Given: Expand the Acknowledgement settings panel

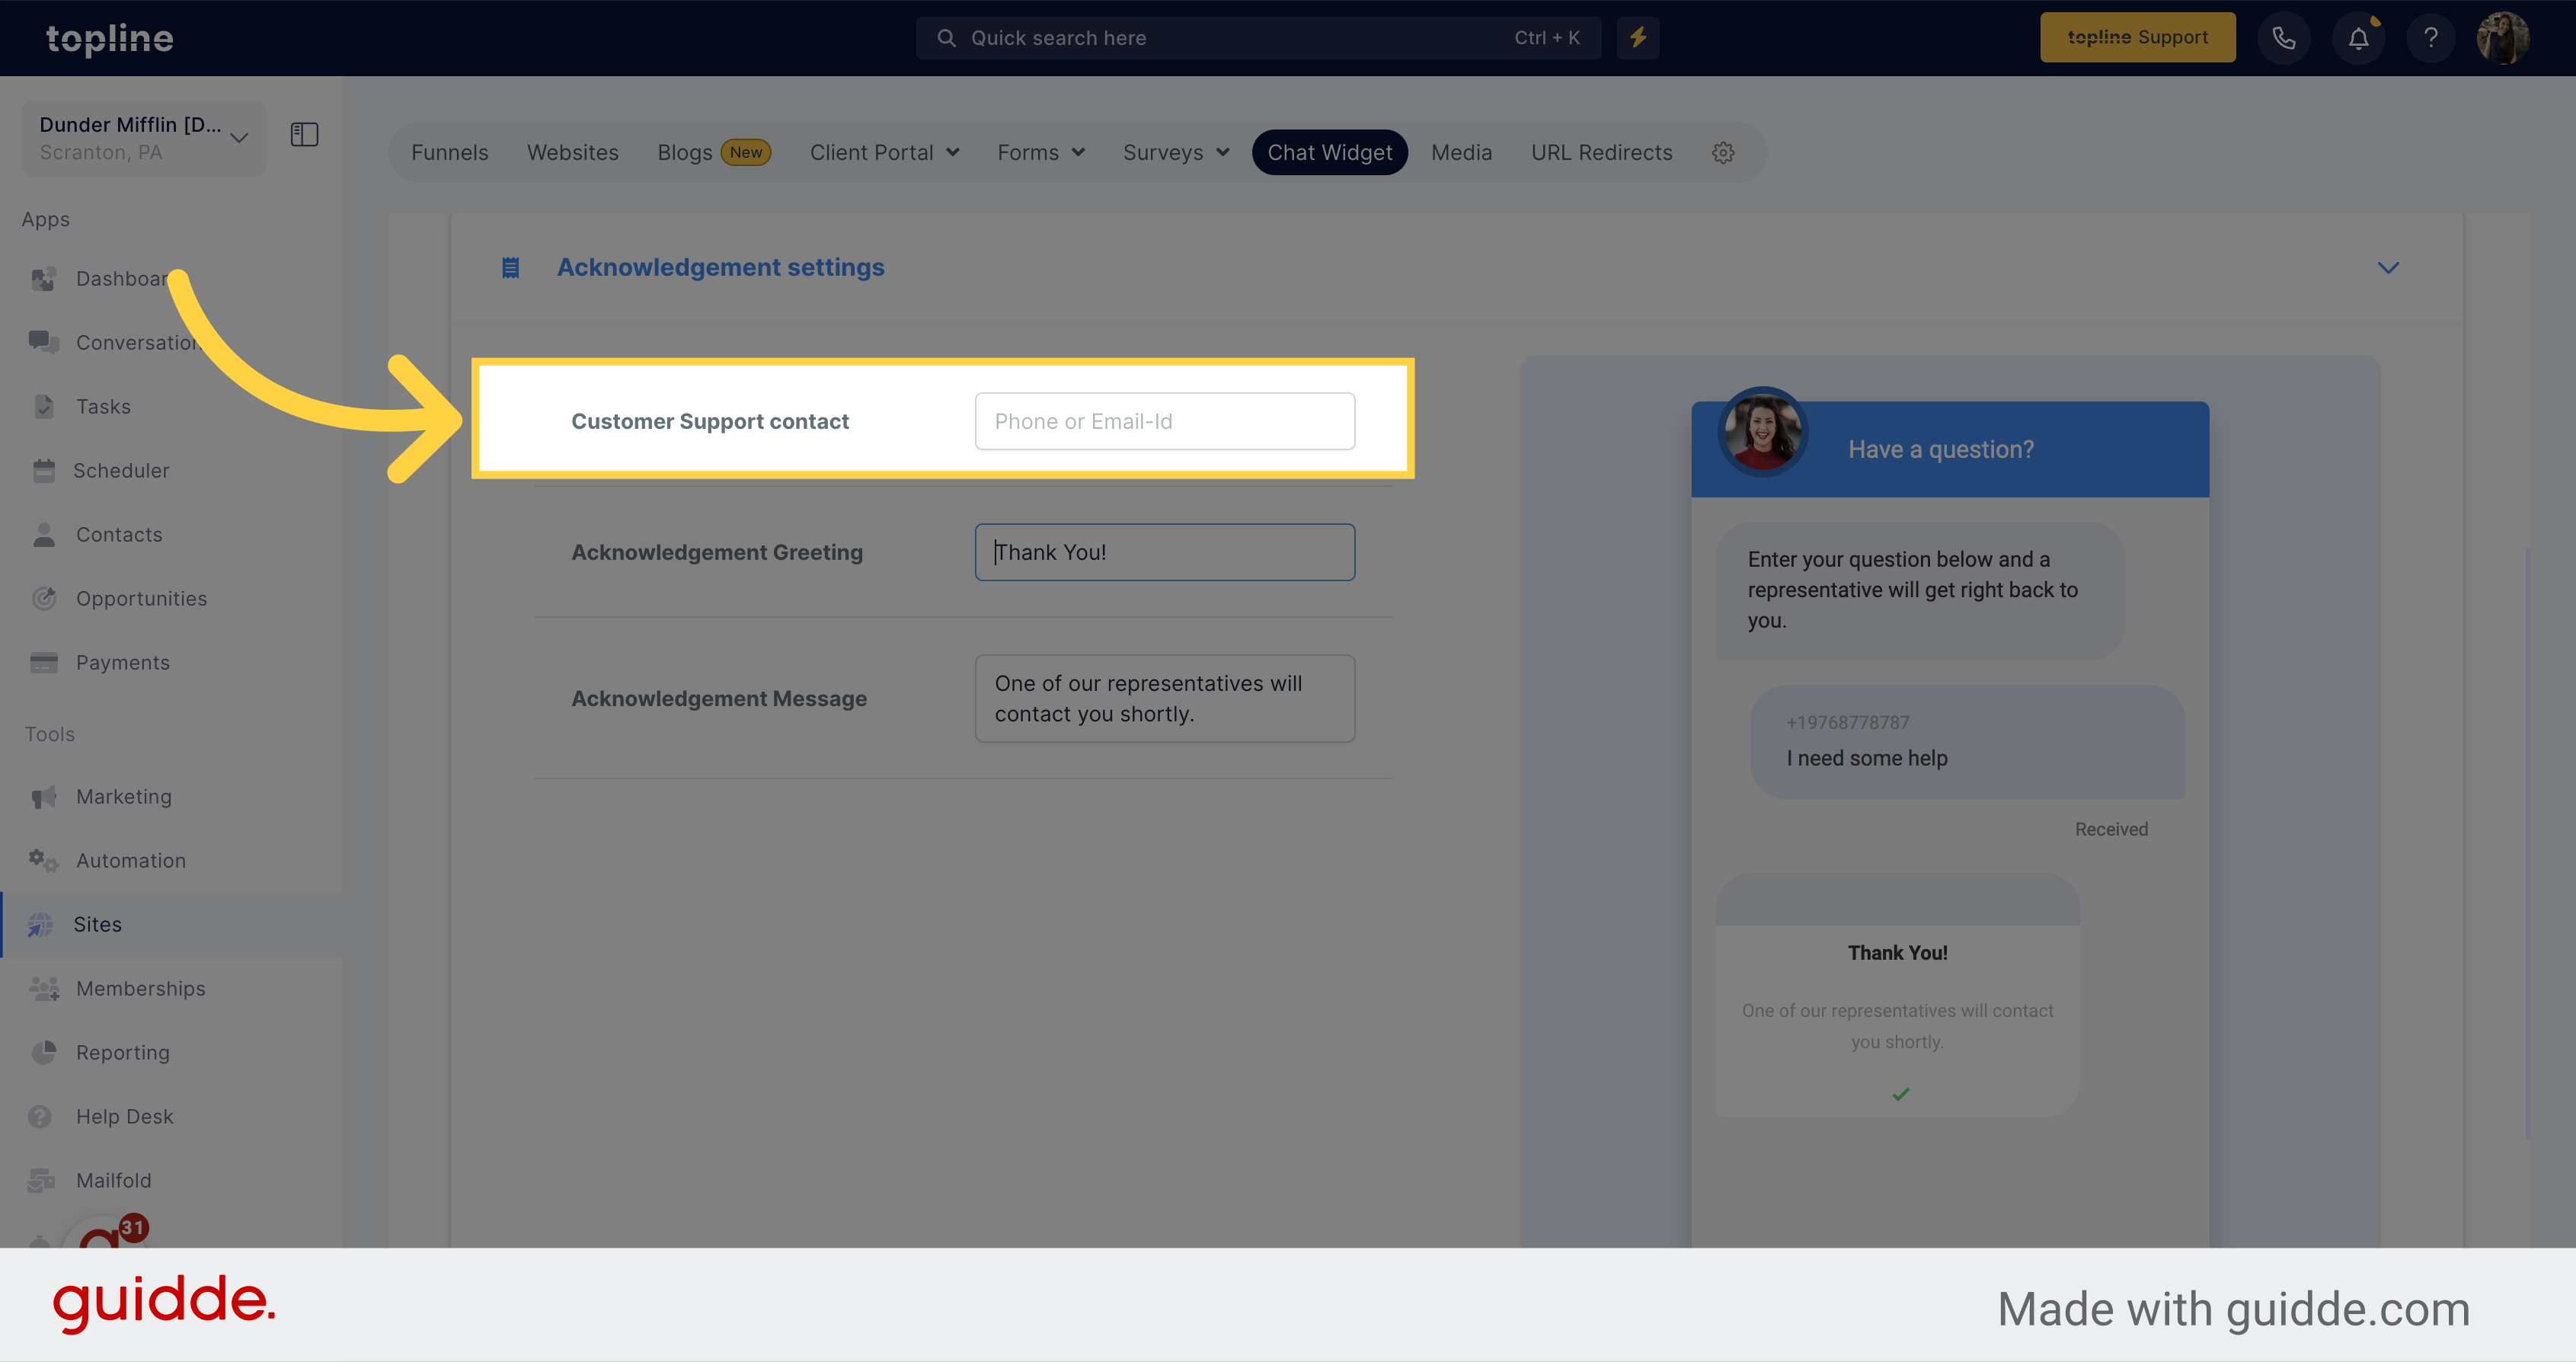Looking at the screenshot, I should click(2389, 267).
